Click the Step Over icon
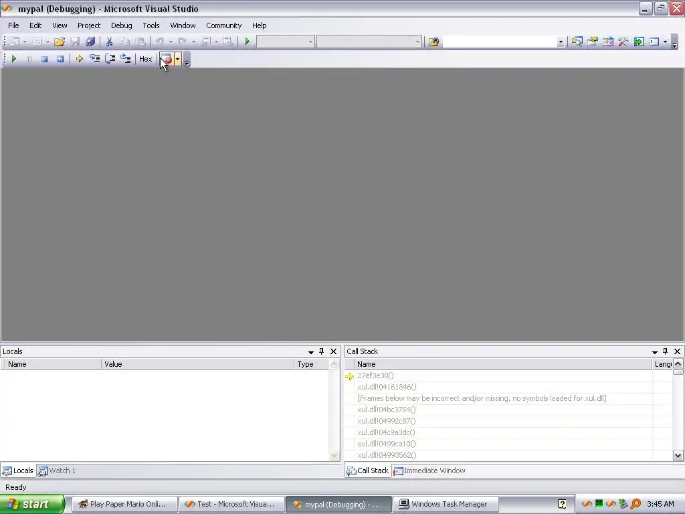The height and width of the screenshot is (514, 685). (110, 59)
